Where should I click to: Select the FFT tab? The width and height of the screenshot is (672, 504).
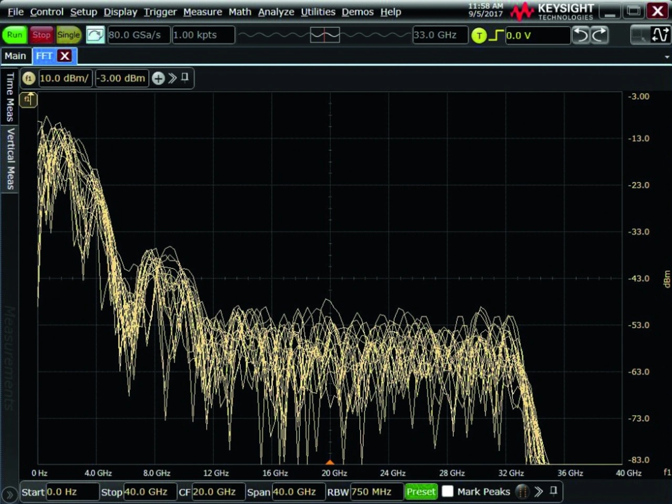click(x=44, y=56)
